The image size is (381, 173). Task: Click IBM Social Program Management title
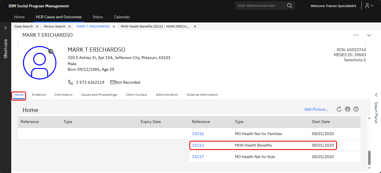pos(39,6)
